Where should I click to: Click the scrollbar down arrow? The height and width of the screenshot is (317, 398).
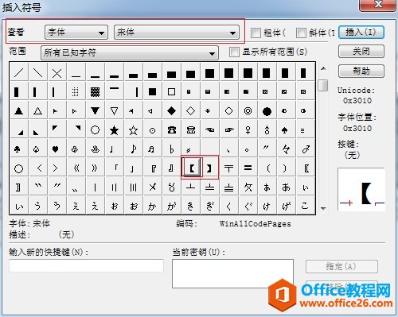[x=323, y=209]
